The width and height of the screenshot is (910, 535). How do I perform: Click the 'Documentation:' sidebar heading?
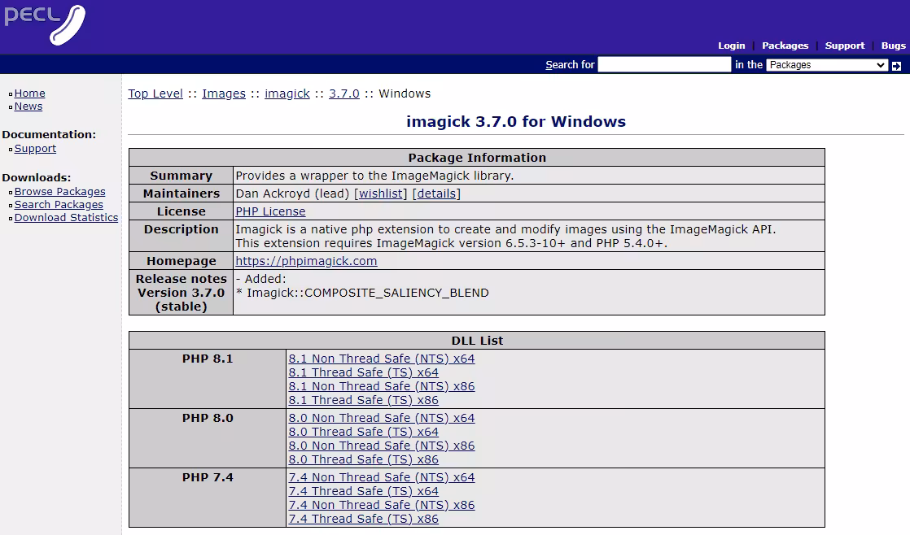[x=50, y=134]
